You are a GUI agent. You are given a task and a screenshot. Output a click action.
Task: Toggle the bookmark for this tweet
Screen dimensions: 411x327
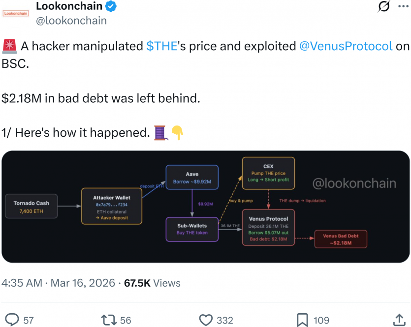[x=302, y=320]
